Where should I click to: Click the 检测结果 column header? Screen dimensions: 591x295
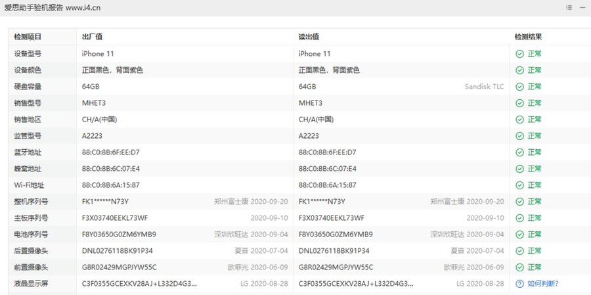click(529, 37)
